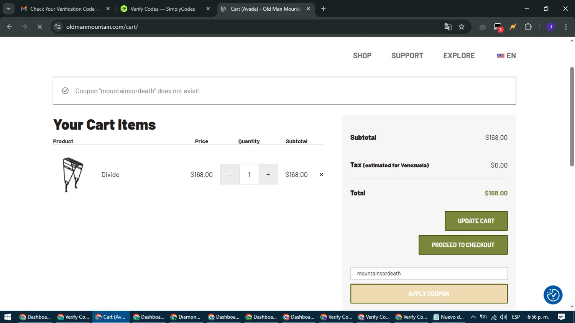Click the taskbar clock showing 6:56 p. m.
Image resolution: width=575 pixels, height=323 pixels.
(x=538, y=317)
